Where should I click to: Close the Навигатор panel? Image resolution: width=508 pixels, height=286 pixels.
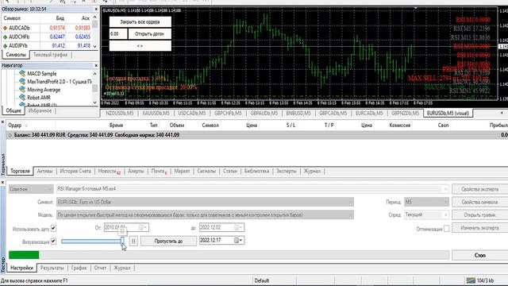tap(96, 65)
